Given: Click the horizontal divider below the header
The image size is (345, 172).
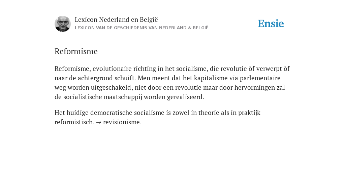Looking at the screenshot, I should [172, 38].
